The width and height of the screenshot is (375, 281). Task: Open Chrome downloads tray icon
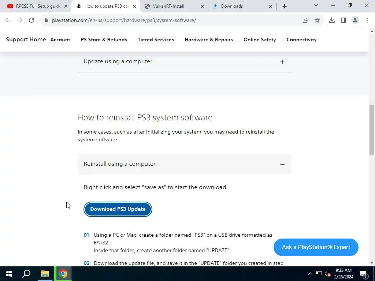pyautogui.click(x=332, y=20)
